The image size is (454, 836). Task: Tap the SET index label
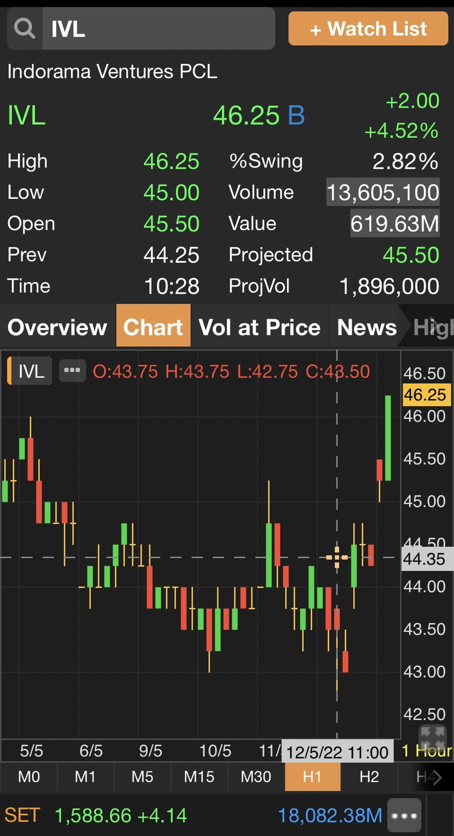[22, 816]
